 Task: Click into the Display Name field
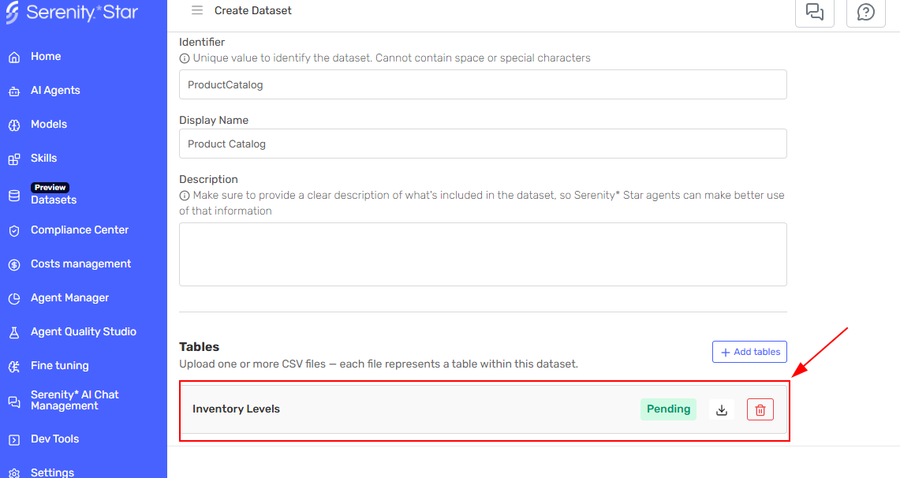[x=483, y=144]
